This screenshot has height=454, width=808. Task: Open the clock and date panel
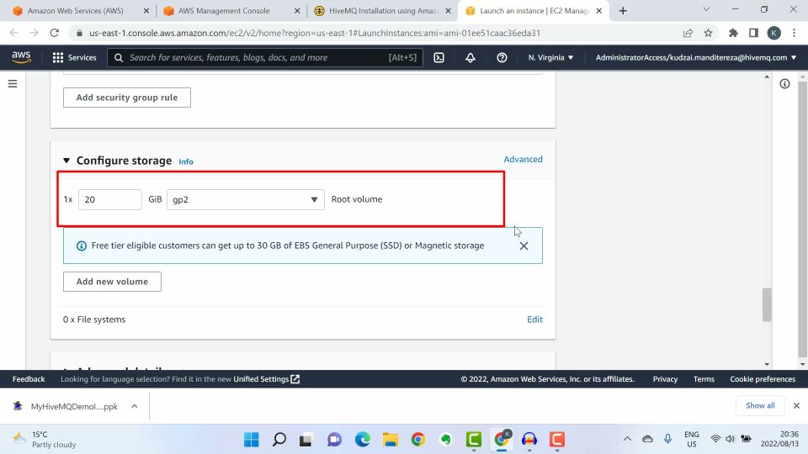coord(779,439)
